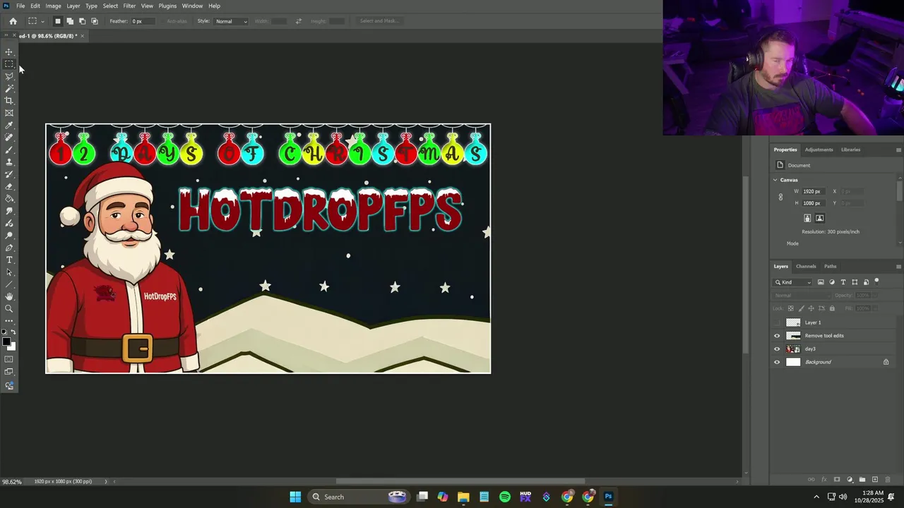Click the foreground color swatch
904x508 pixels.
tap(6, 341)
